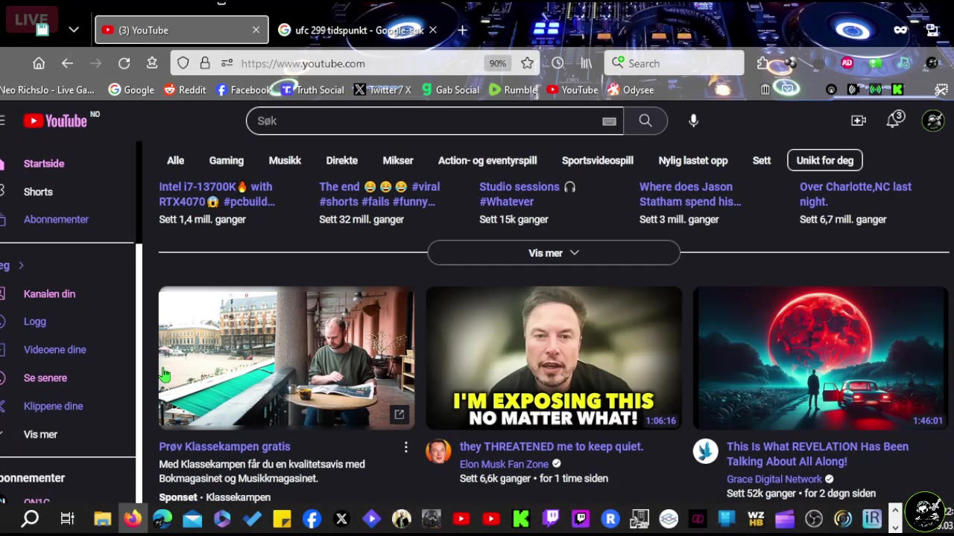Launch File Explorer from the taskbar
The width and height of the screenshot is (954, 536).
[x=102, y=519]
